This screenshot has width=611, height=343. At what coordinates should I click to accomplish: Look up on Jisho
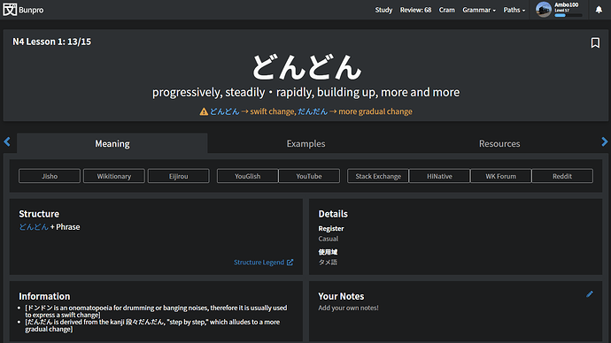[50, 176]
